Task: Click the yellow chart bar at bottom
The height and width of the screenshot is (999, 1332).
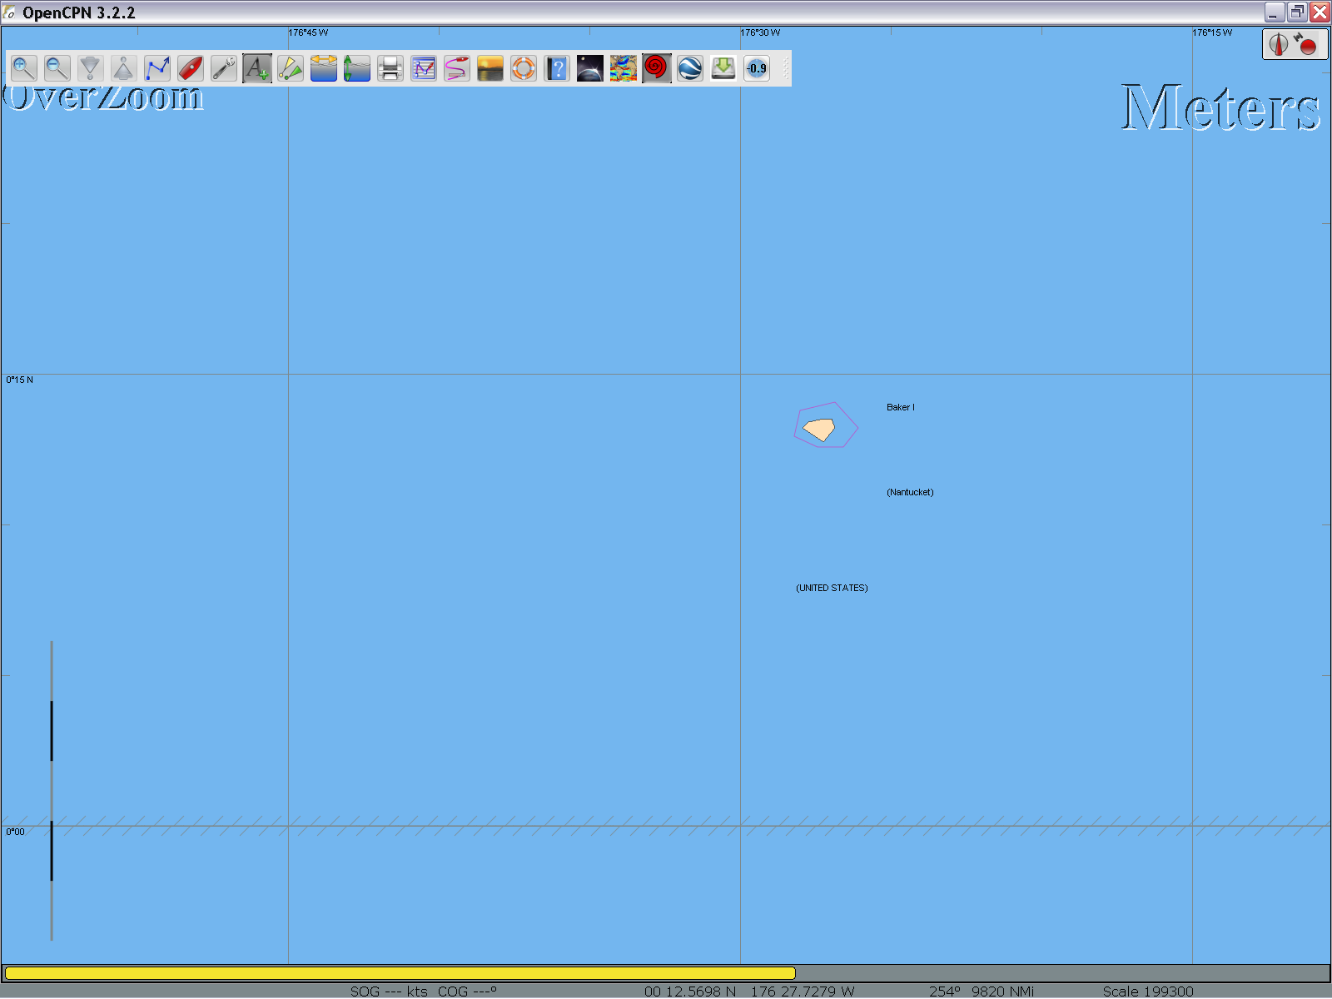Action: click(x=400, y=973)
